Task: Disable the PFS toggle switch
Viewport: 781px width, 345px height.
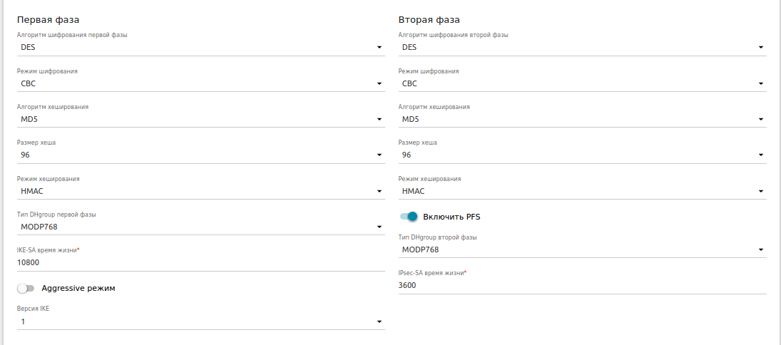Action: [x=408, y=217]
